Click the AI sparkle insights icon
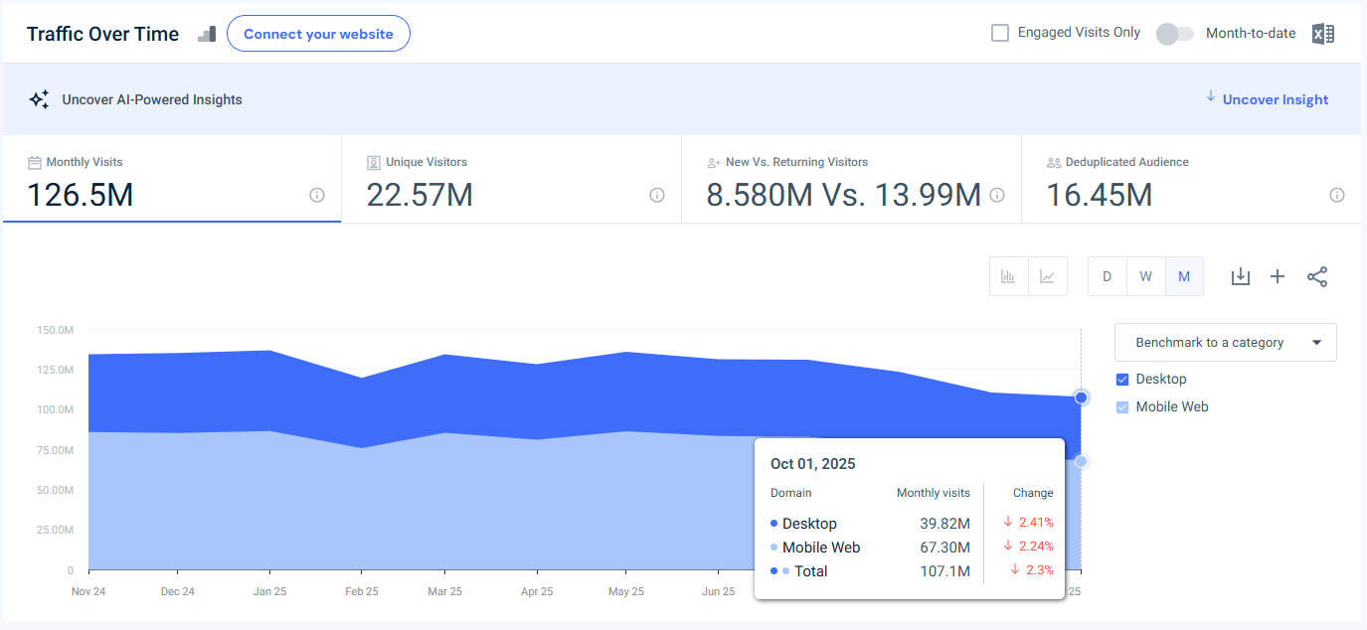The width and height of the screenshot is (1367, 630). 39,98
